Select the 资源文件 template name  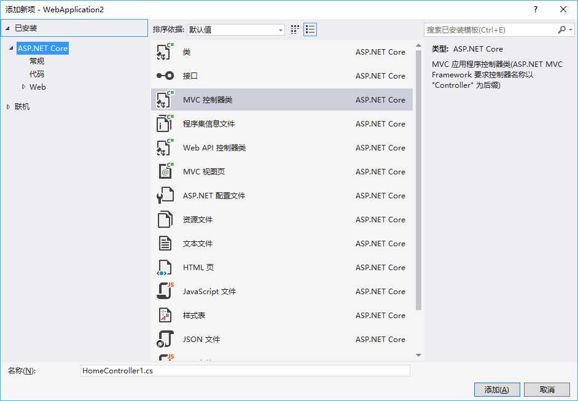198,220
